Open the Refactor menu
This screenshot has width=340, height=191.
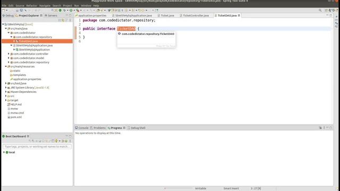coord(32,6)
